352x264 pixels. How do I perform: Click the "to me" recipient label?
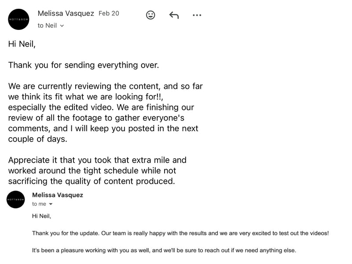coord(39,204)
